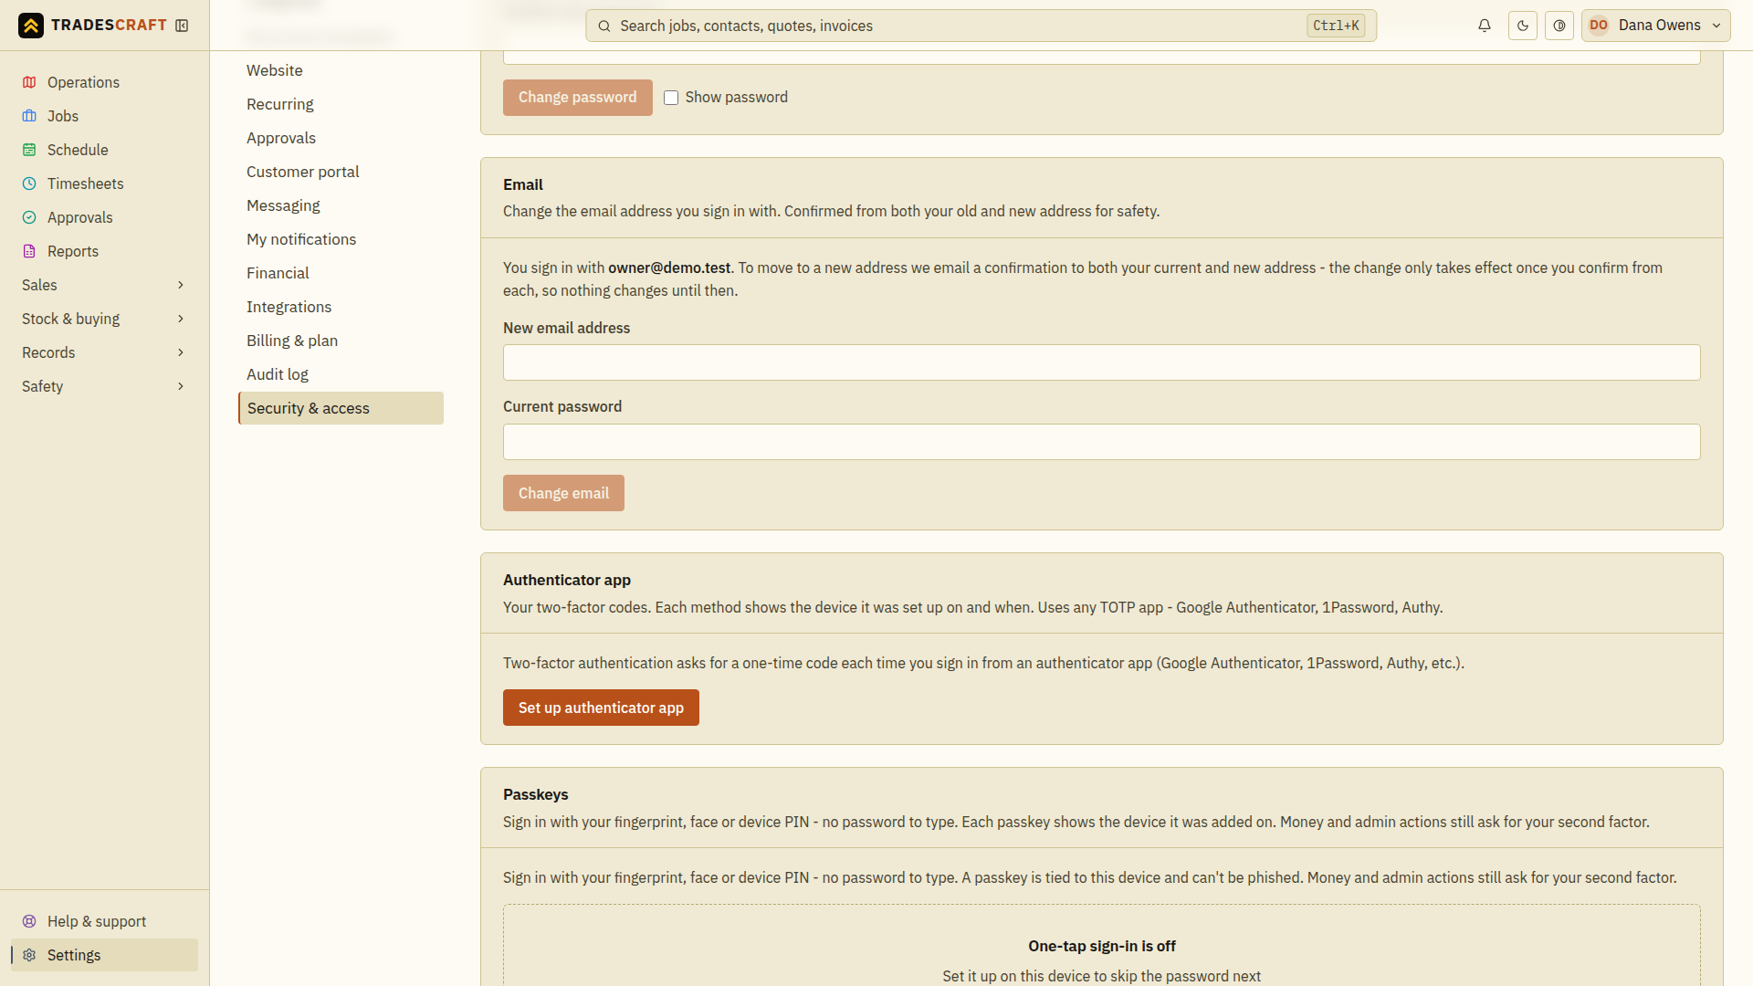1753x986 pixels.
Task: Go to Reports in the sidebar
Action: tap(104, 251)
